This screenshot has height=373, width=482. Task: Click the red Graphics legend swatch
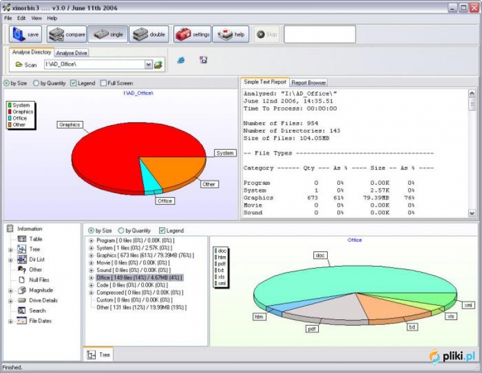click(10, 112)
